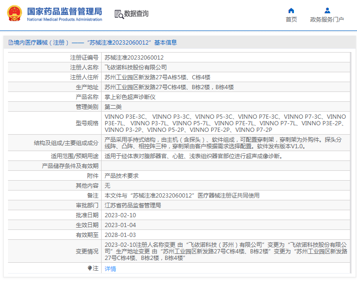Screen dimensions: 357x282
Task: Select approval date 2023-02-10
Action: click(x=120, y=215)
